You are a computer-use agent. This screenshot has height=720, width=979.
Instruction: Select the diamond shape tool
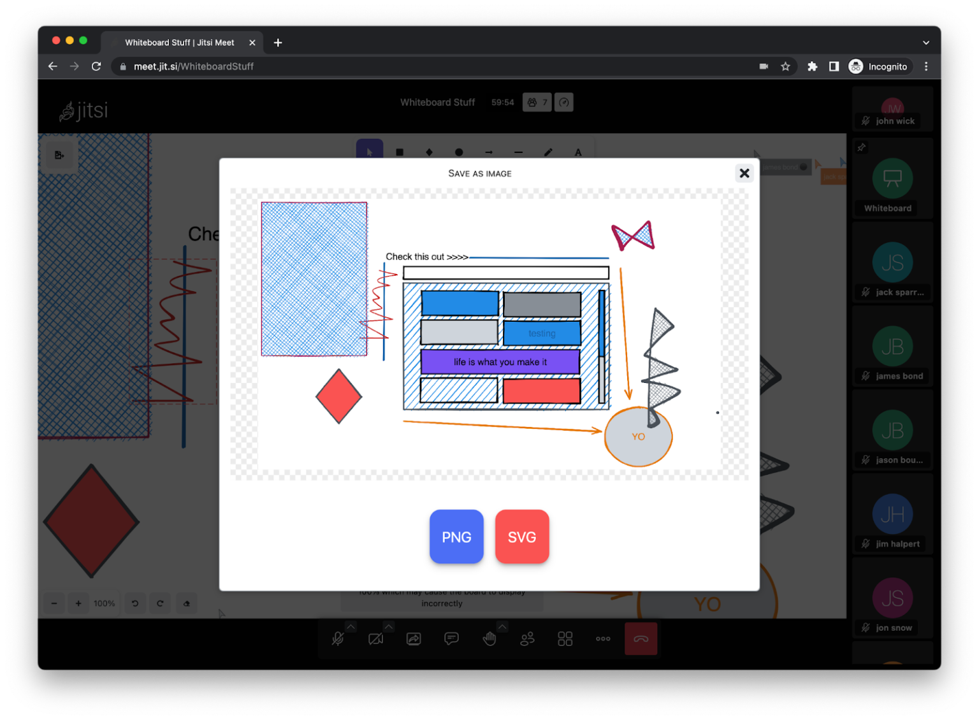click(429, 152)
